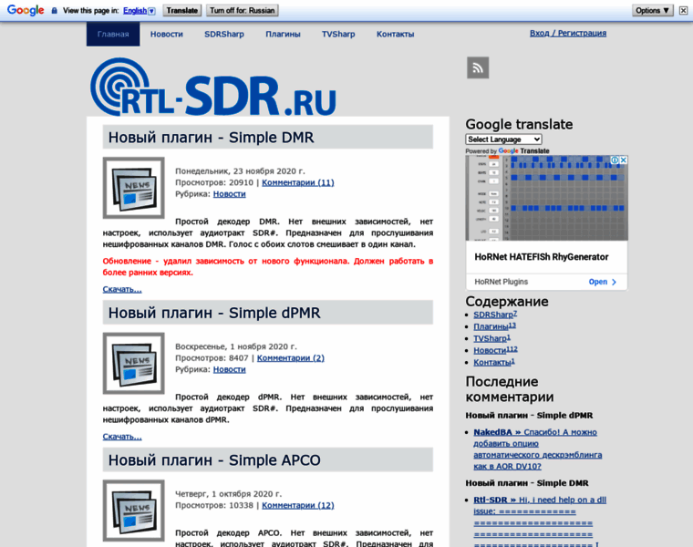
Task: Open Rtl-SDR comment link
Action: tap(540, 522)
